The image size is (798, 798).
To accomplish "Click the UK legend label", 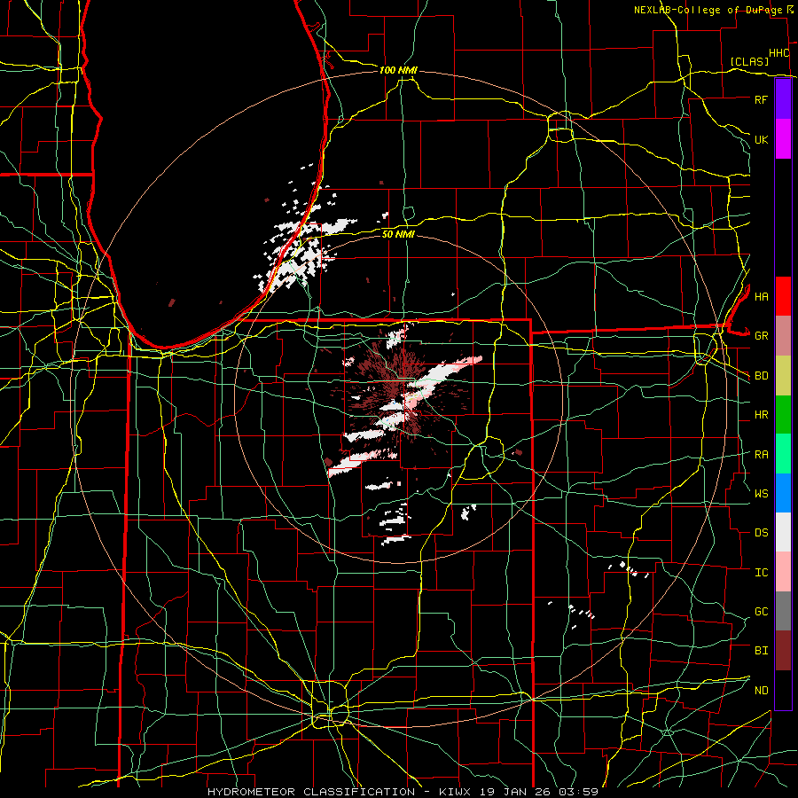I will click(x=761, y=139).
